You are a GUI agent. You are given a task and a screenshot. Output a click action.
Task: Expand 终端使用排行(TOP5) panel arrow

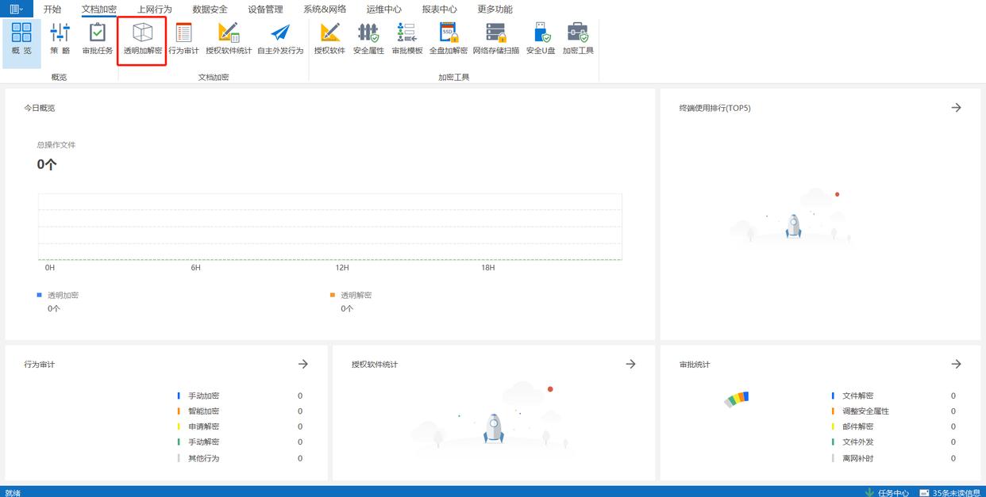[x=956, y=108]
